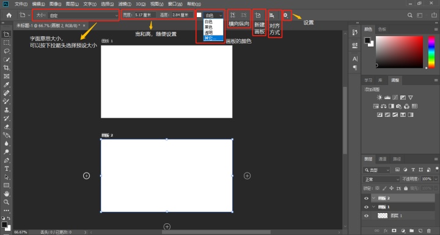Switch to the 色板 tab
This screenshot has height=235, width=440.
coord(382,29)
